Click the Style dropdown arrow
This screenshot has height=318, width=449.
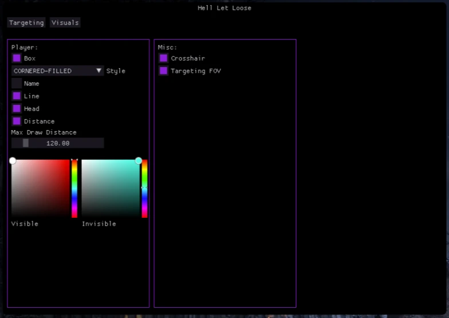[99, 71]
